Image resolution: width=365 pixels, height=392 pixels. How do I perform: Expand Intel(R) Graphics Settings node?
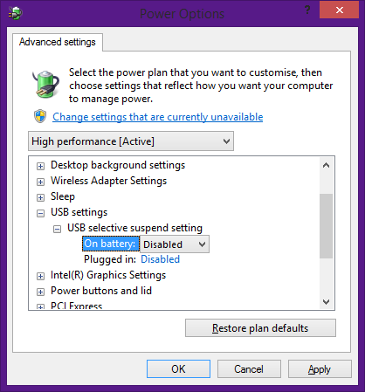click(40, 276)
